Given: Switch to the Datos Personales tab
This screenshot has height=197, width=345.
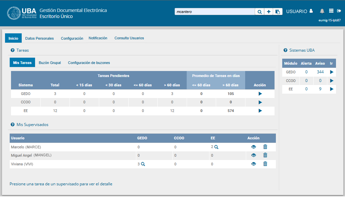Looking at the screenshot, I should [39, 38].
